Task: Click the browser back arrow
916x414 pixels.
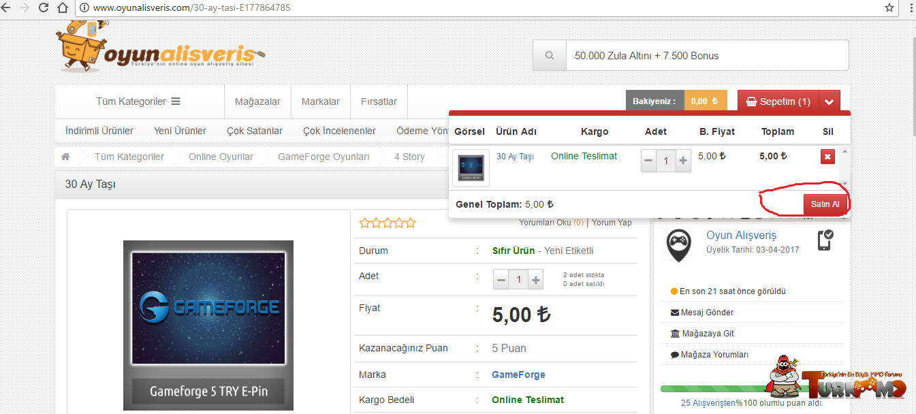Action: [7, 8]
